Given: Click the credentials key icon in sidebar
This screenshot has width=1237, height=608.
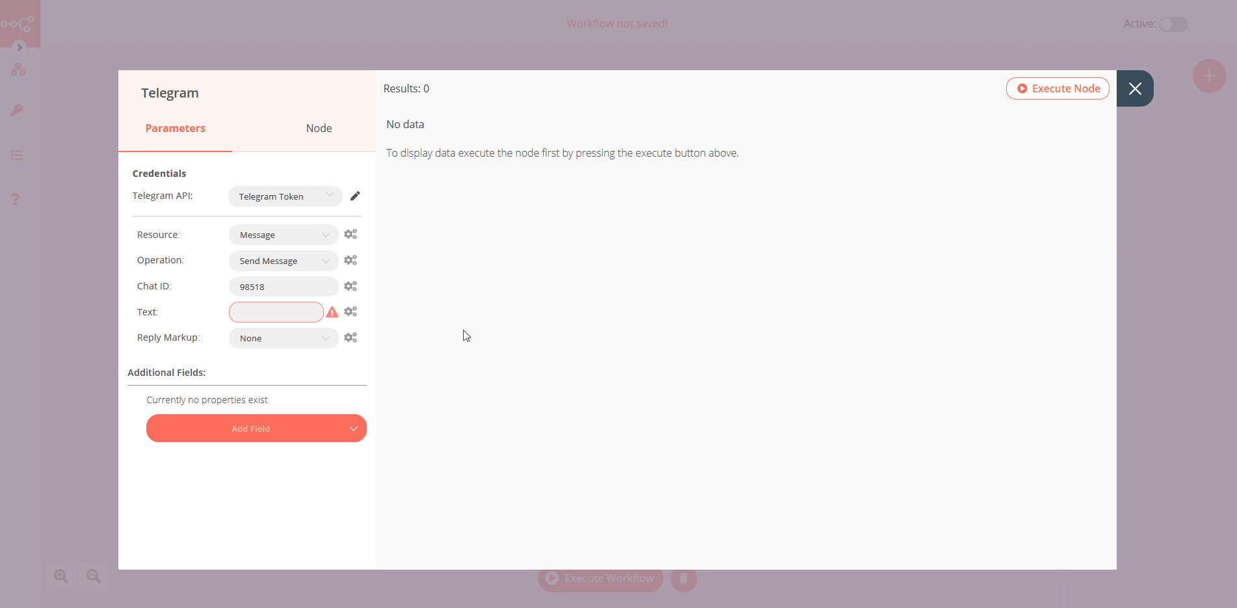Looking at the screenshot, I should coord(17,111).
